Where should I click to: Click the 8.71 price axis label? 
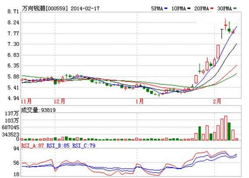pyautogui.click(x=13, y=11)
